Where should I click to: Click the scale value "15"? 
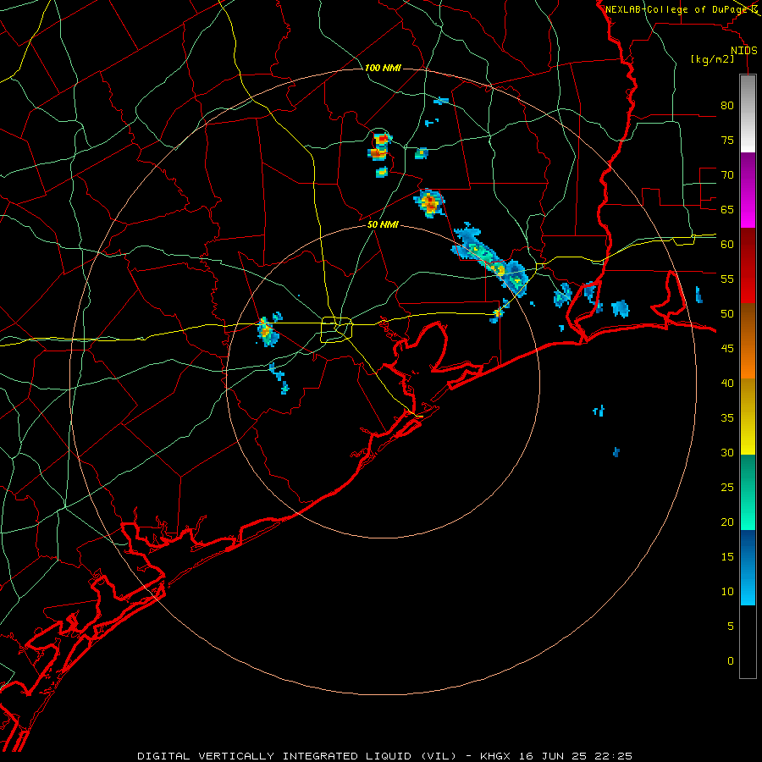click(x=727, y=556)
